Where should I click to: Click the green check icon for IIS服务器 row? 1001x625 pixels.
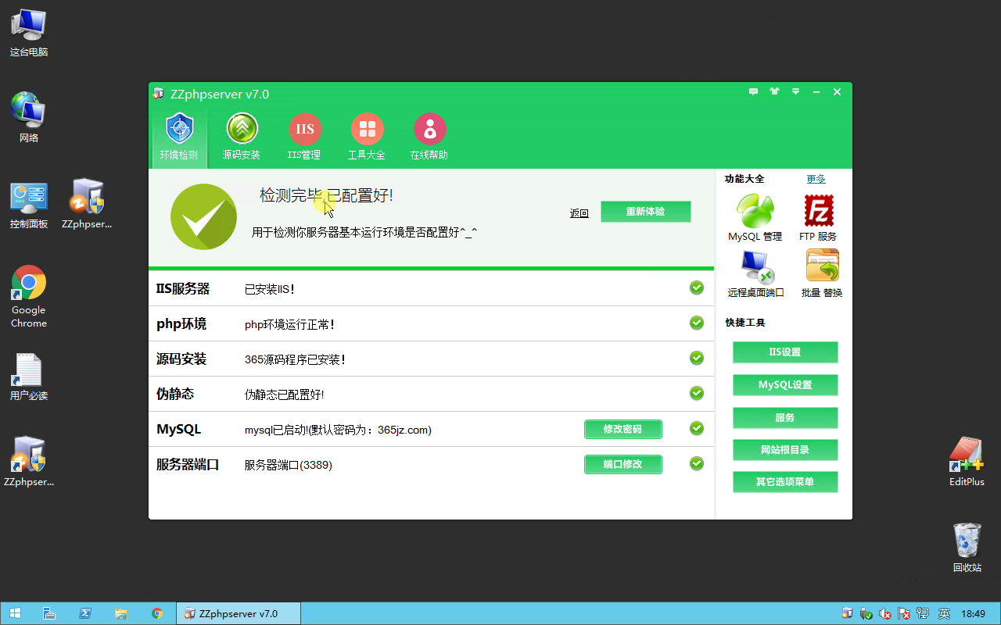point(697,287)
